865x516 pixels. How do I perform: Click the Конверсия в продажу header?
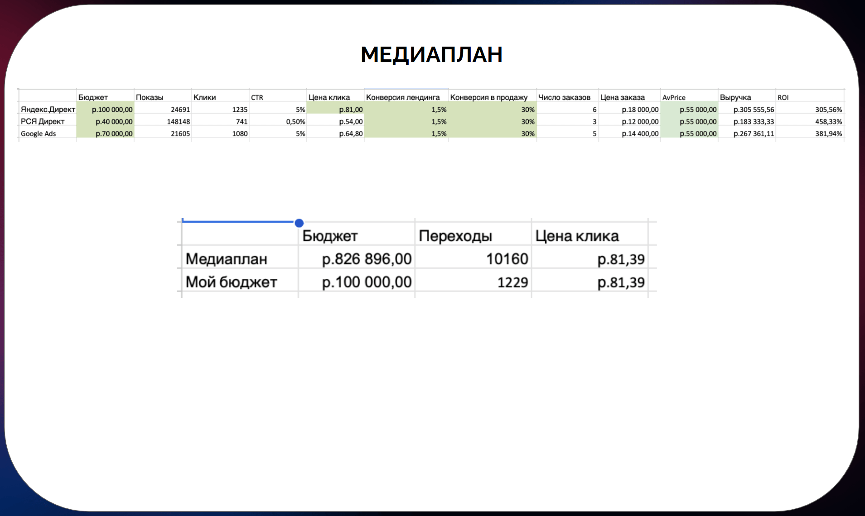pos(488,97)
